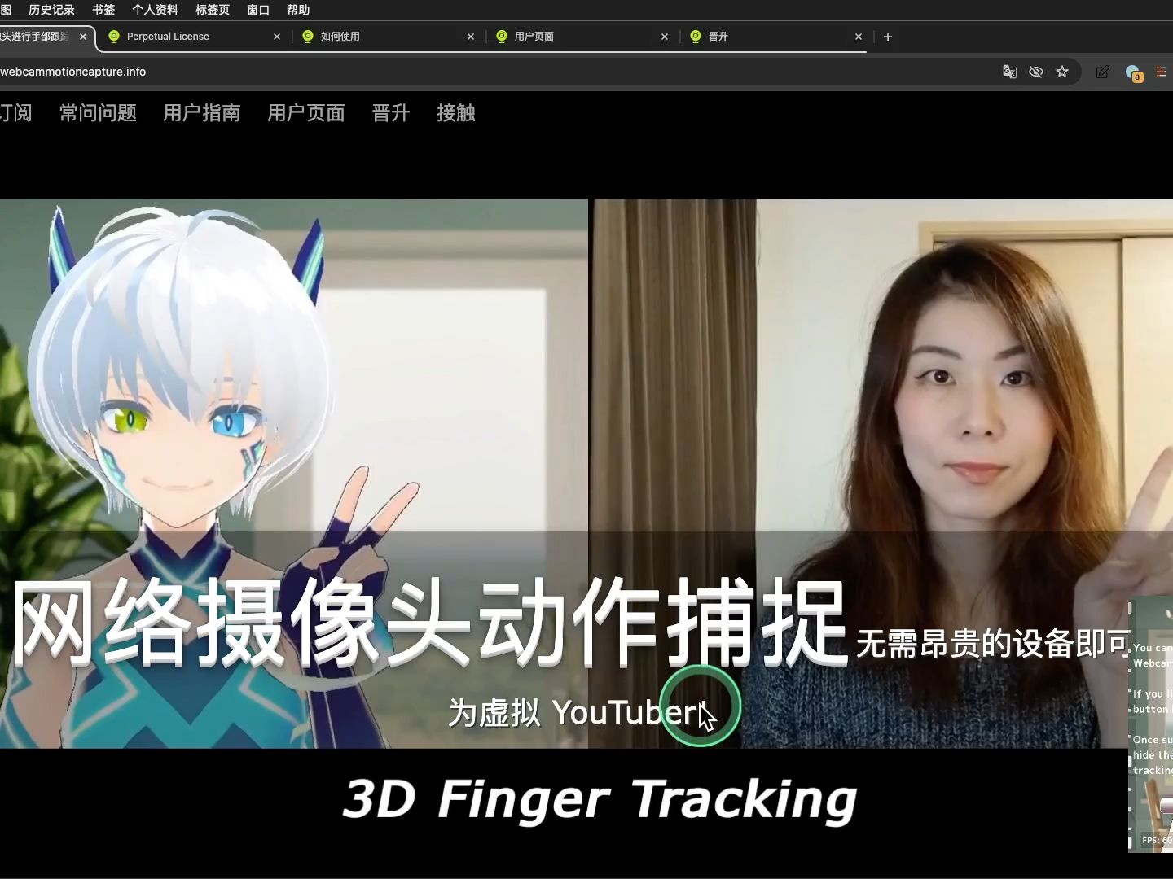Open the profile avatar with badge 8
The image size is (1173, 879).
(1133, 72)
